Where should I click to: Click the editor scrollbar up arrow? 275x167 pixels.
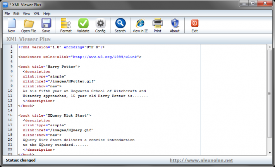pos(270,47)
